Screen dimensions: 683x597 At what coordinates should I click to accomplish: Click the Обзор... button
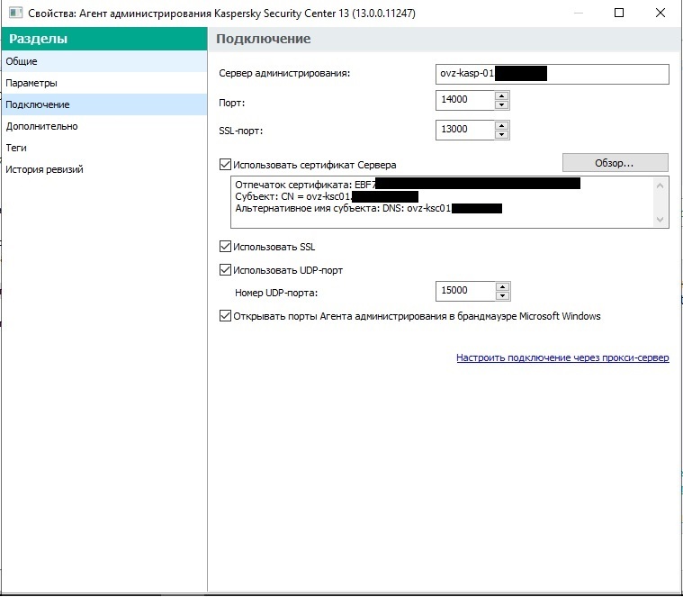click(x=615, y=163)
